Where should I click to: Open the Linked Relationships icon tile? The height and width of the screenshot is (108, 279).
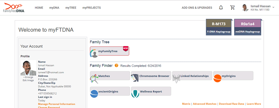pyautogui.click(x=192, y=76)
